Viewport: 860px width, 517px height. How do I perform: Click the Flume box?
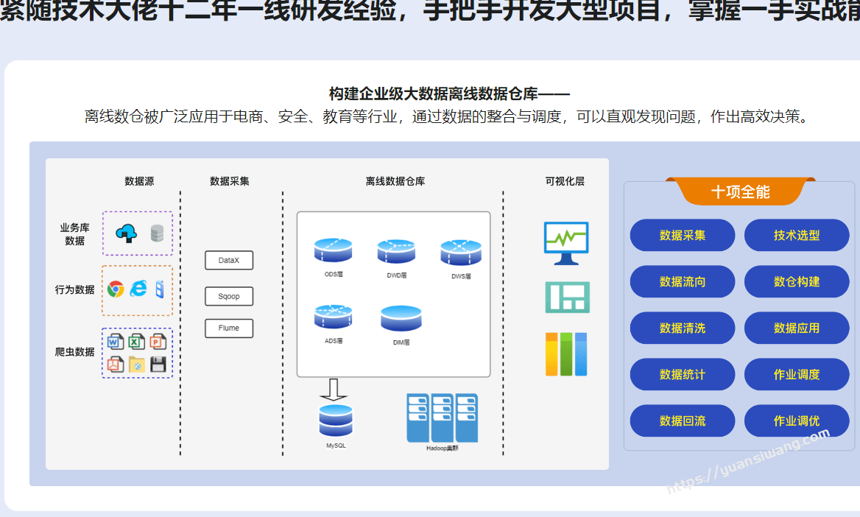[x=229, y=328]
